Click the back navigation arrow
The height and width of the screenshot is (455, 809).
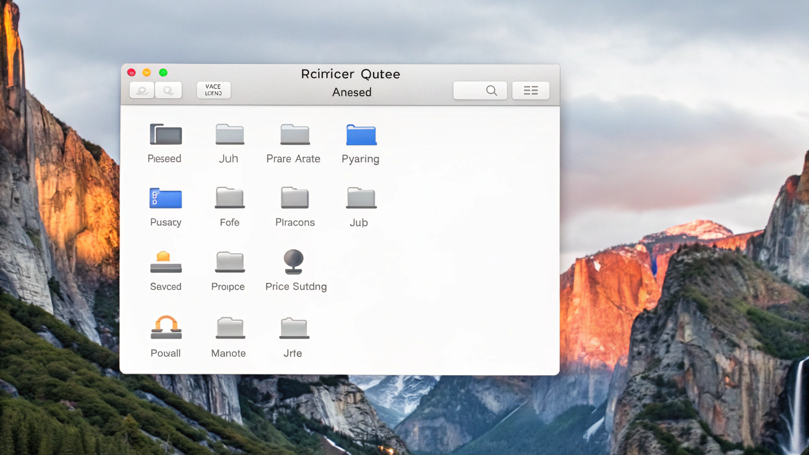coord(141,90)
